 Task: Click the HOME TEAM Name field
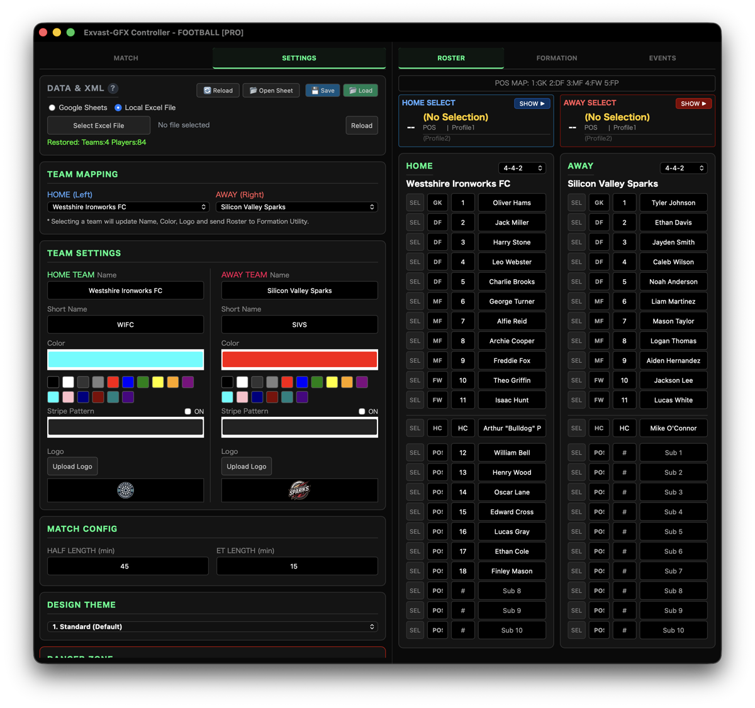click(126, 290)
